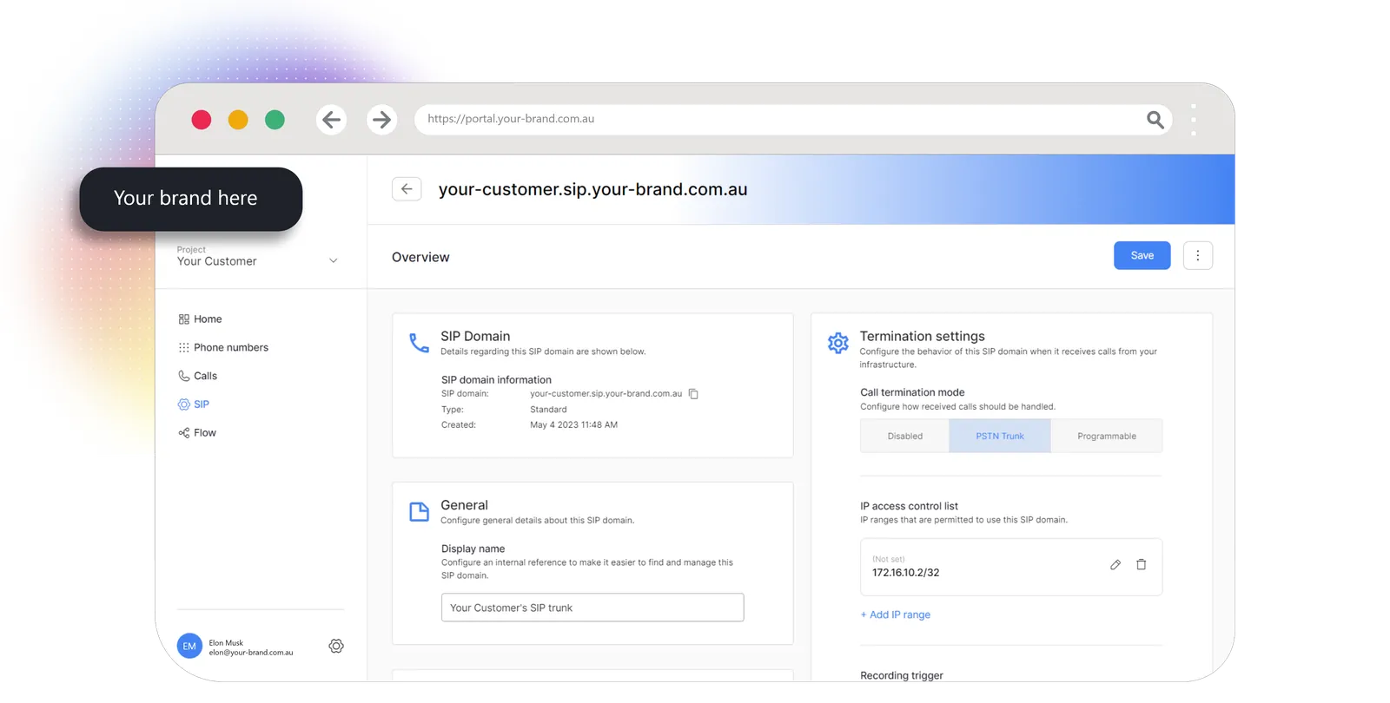Delete the 172.16.10.2/32 IP range

pos(1142,565)
